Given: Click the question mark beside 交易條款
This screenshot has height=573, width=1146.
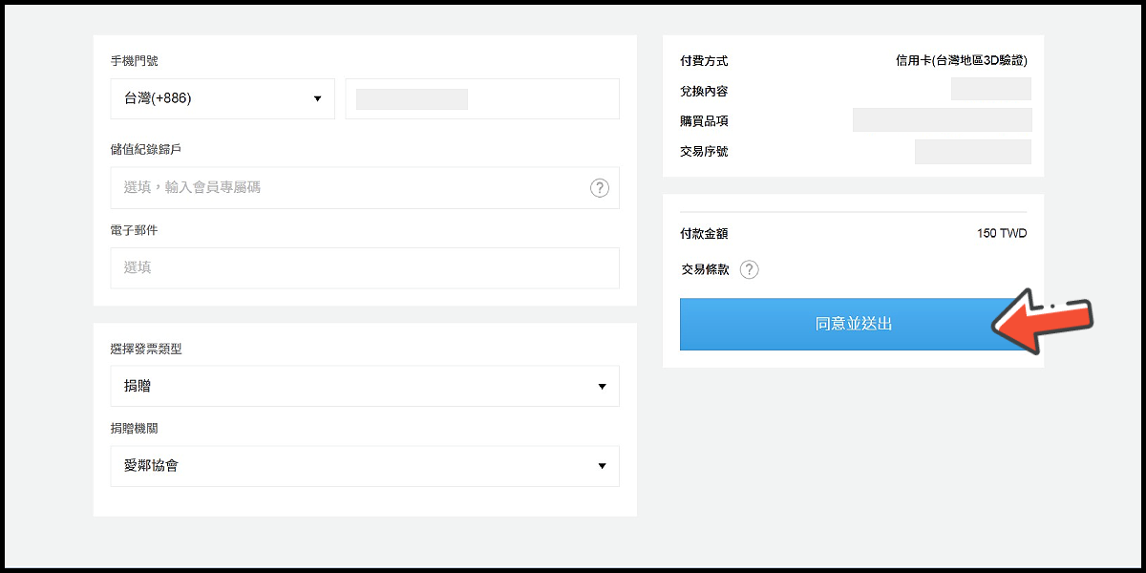Looking at the screenshot, I should tap(750, 269).
